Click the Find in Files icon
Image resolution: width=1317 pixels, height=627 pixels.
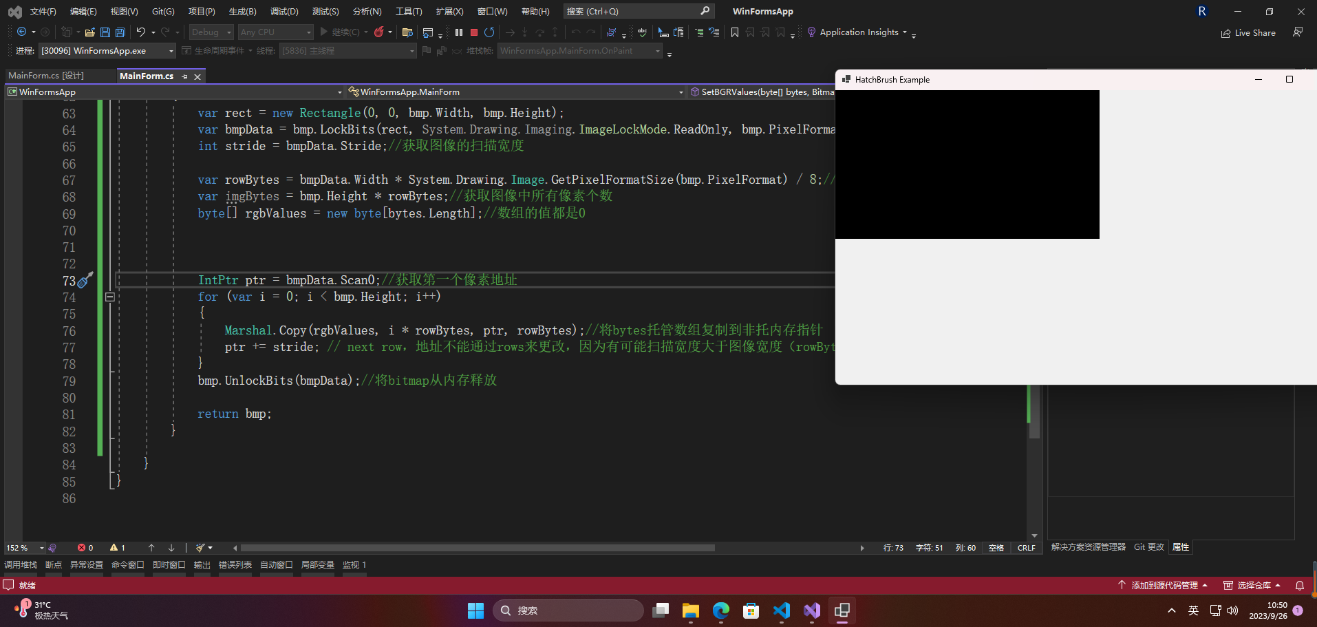tap(407, 32)
